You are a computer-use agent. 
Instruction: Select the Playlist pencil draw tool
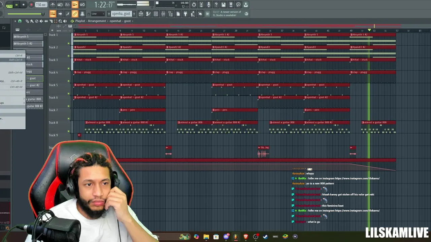[28, 21]
